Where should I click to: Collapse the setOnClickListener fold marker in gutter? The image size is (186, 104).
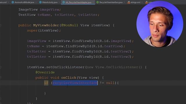1,67
